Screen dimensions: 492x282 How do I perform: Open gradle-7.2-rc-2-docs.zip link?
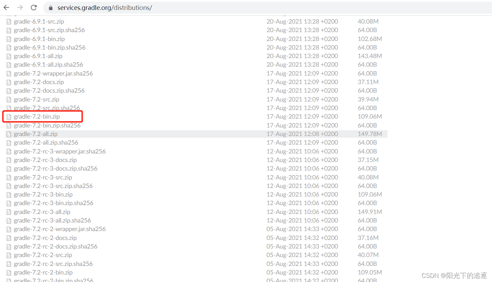(45, 238)
